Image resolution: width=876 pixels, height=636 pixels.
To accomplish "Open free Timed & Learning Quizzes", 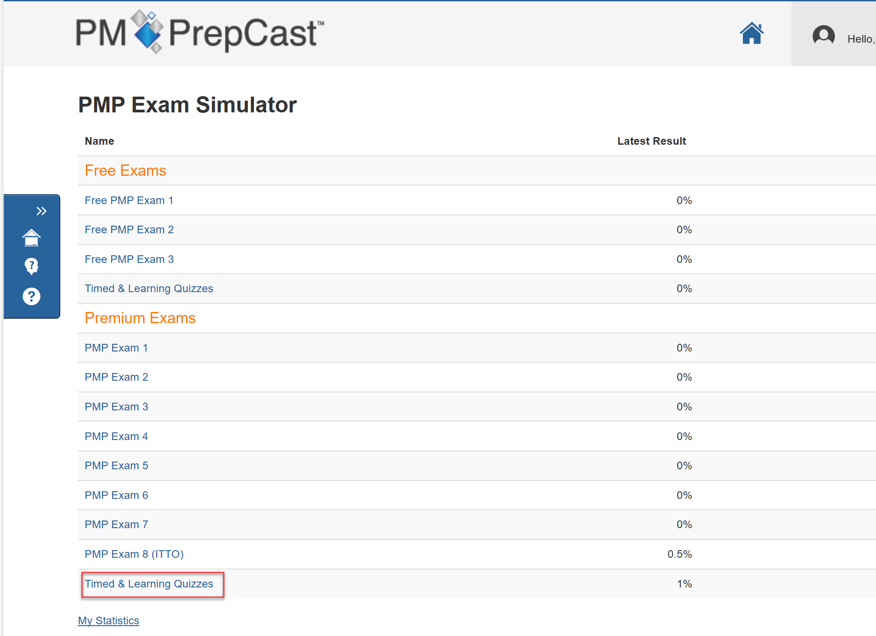I will click(x=149, y=289).
